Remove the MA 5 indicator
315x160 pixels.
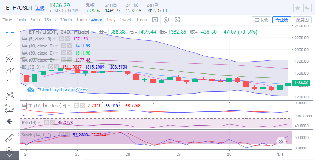coord(68,39)
